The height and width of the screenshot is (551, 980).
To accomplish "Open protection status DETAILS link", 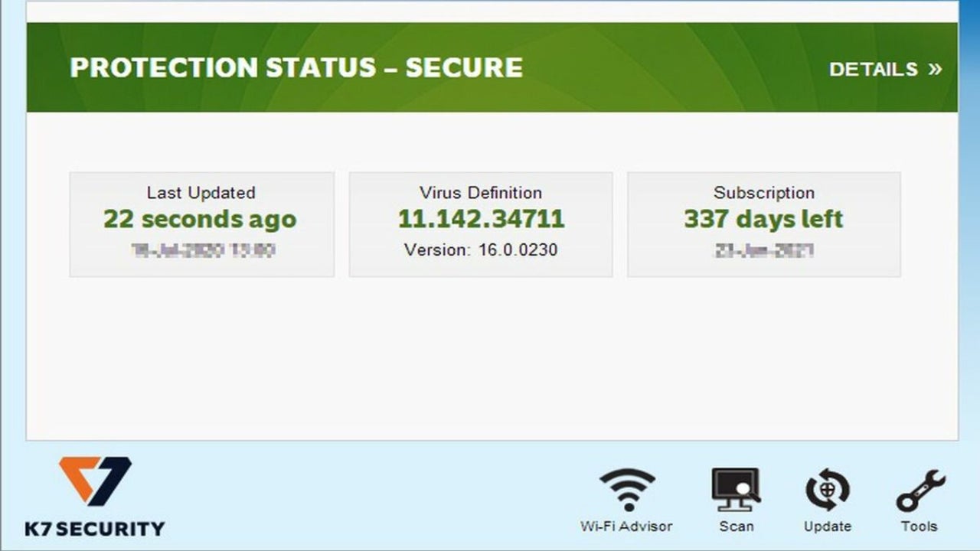I will [x=873, y=69].
